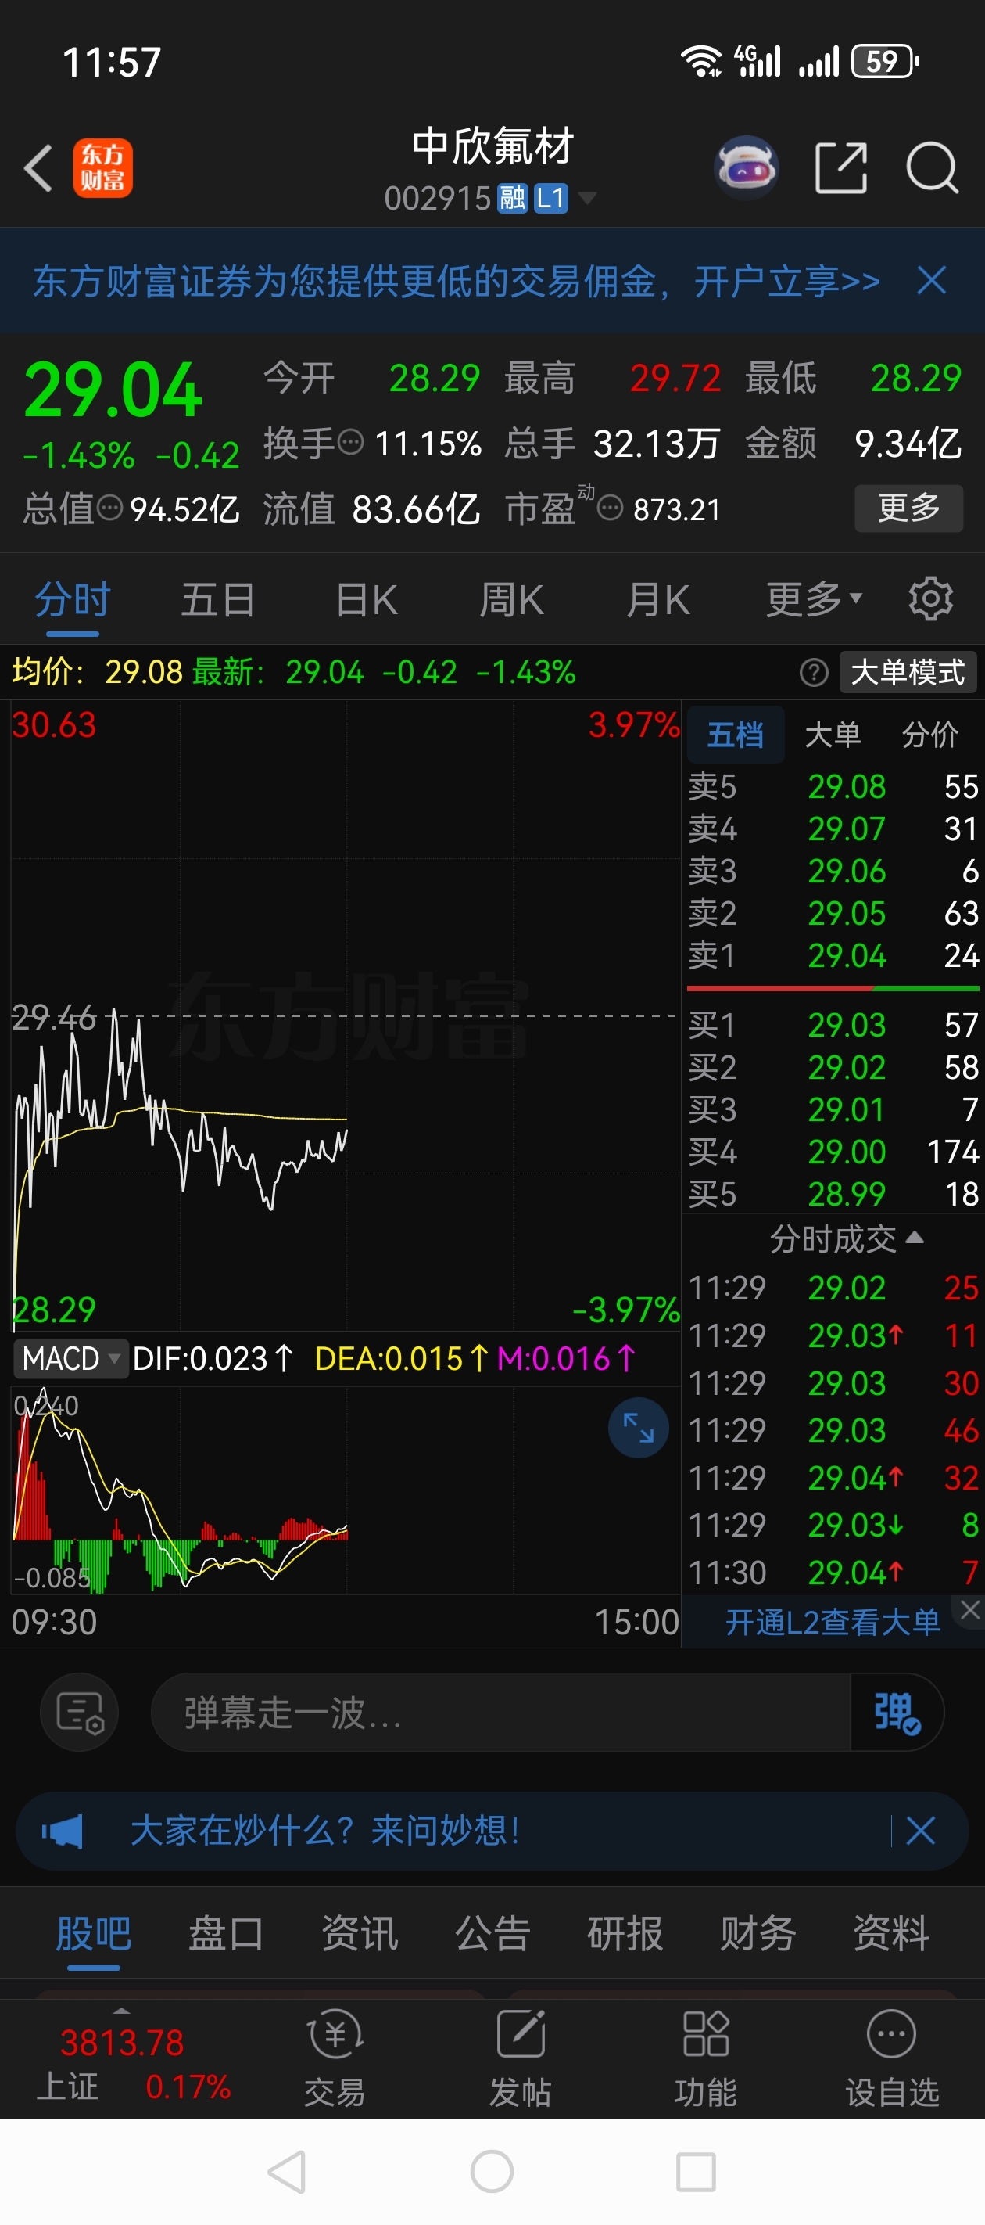Select 卖1 price 29.04 row
The height and width of the screenshot is (2225, 985).
833,955
